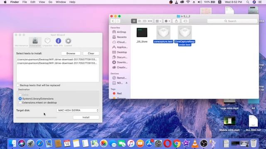Open the View menu
This screenshot has height=149, width=266.
pos(42,2)
